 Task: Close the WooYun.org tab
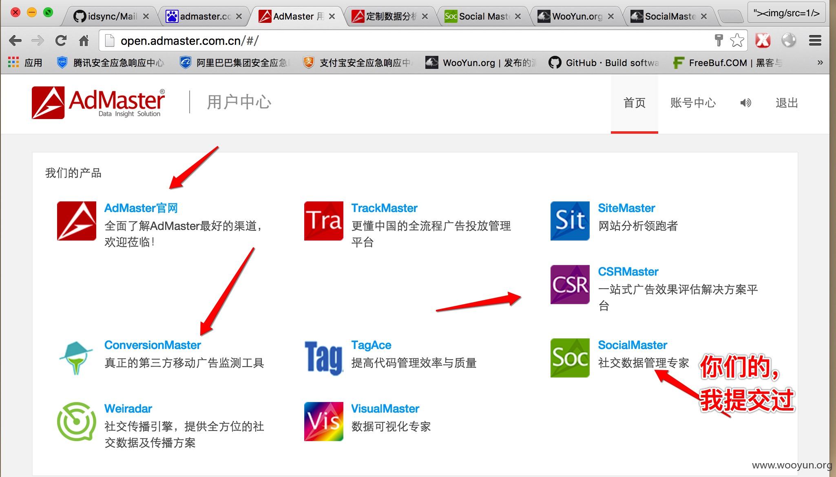(611, 16)
